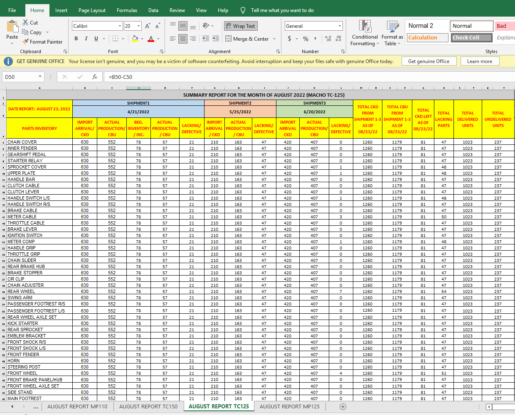Screen dimensions: 515x415
Task: Click the Increase Indent icon
Action: [215, 39]
